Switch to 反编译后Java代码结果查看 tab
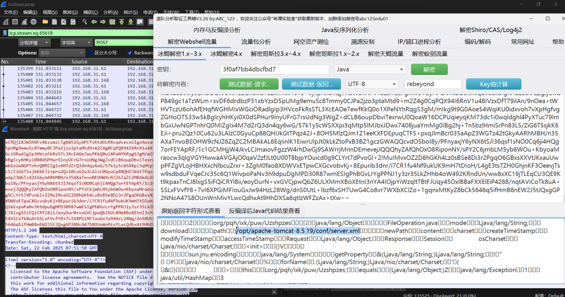 (x=264, y=210)
